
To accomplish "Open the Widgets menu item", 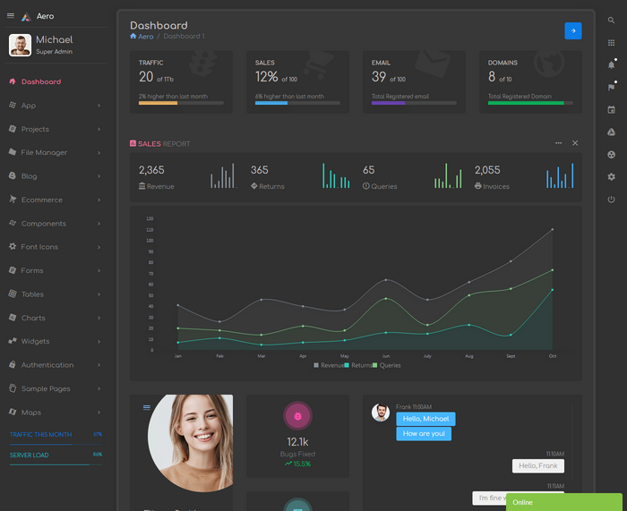I will click(56, 341).
